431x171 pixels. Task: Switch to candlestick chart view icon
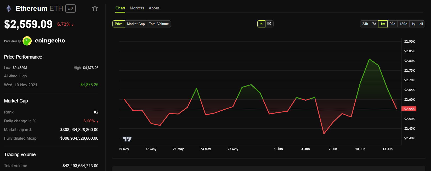click(x=269, y=24)
